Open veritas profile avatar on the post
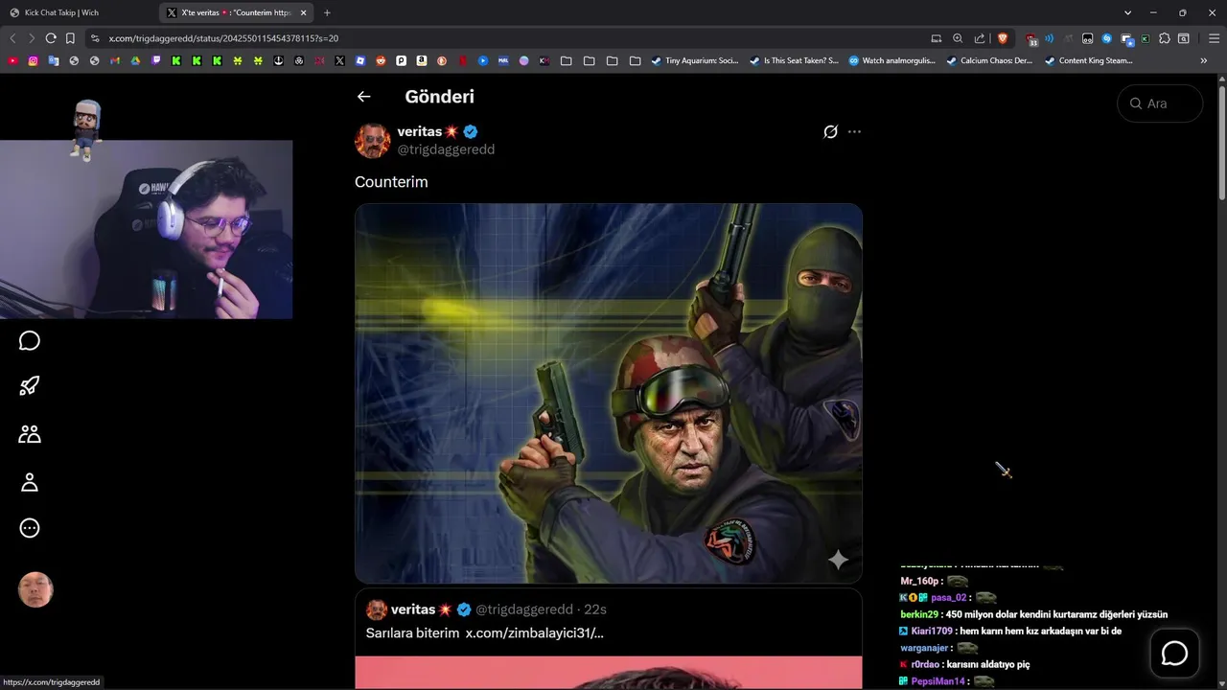Screen dimensions: 1227x690 click(x=373, y=141)
